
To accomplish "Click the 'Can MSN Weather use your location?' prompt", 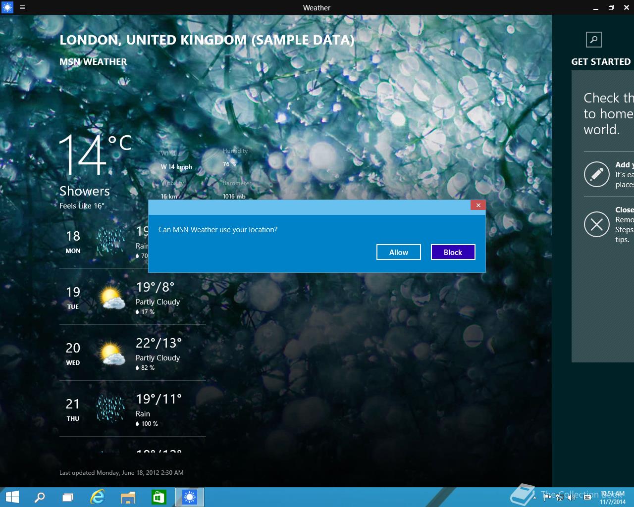I will click(218, 230).
